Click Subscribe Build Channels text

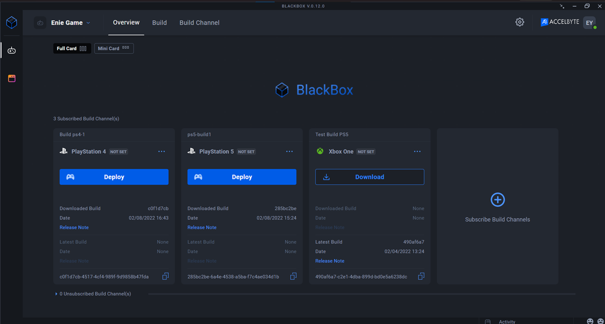pyautogui.click(x=498, y=219)
